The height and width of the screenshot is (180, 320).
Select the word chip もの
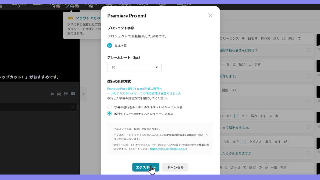(x=226, y=142)
